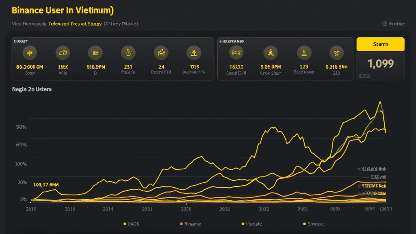Click the 1,099 value under Search

(381, 63)
